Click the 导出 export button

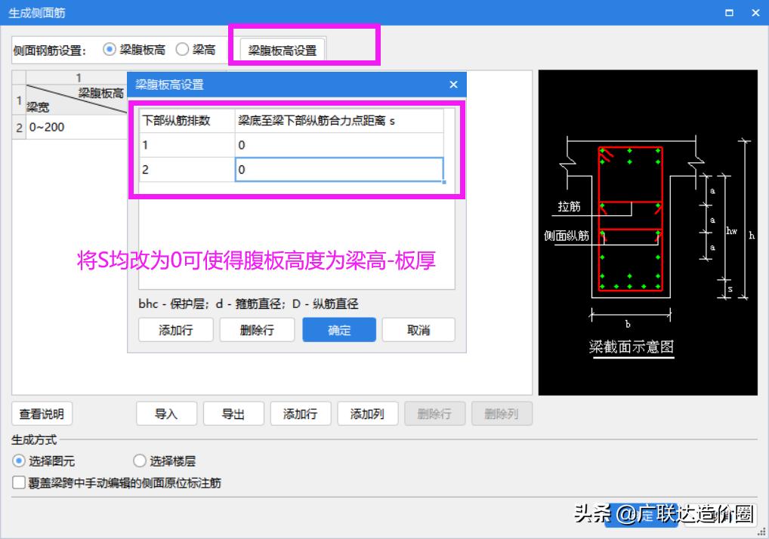pyautogui.click(x=233, y=413)
